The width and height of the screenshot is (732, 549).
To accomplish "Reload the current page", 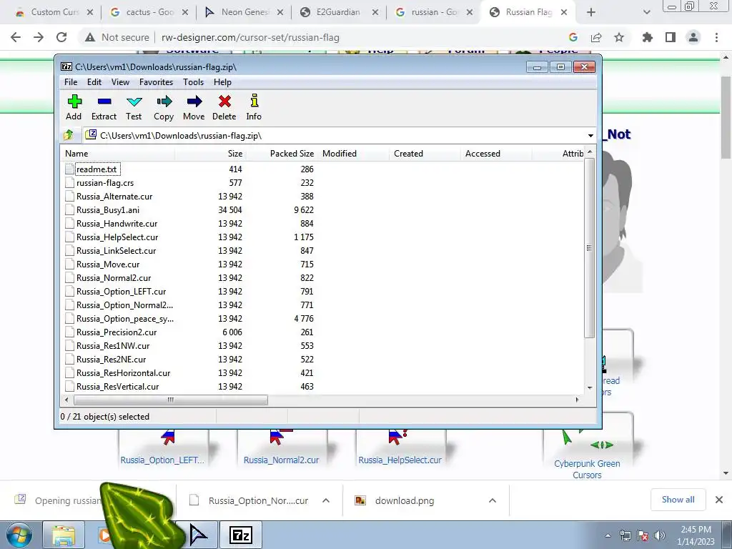I will (x=61, y=37).
